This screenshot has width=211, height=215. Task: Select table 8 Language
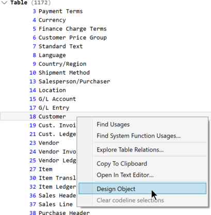[49, 55]
